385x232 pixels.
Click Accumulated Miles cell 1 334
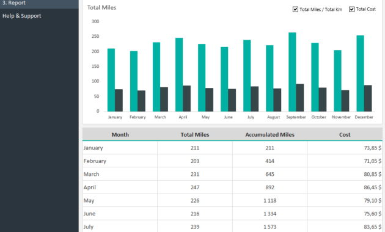pyautogui.click(x=269, y=214)
